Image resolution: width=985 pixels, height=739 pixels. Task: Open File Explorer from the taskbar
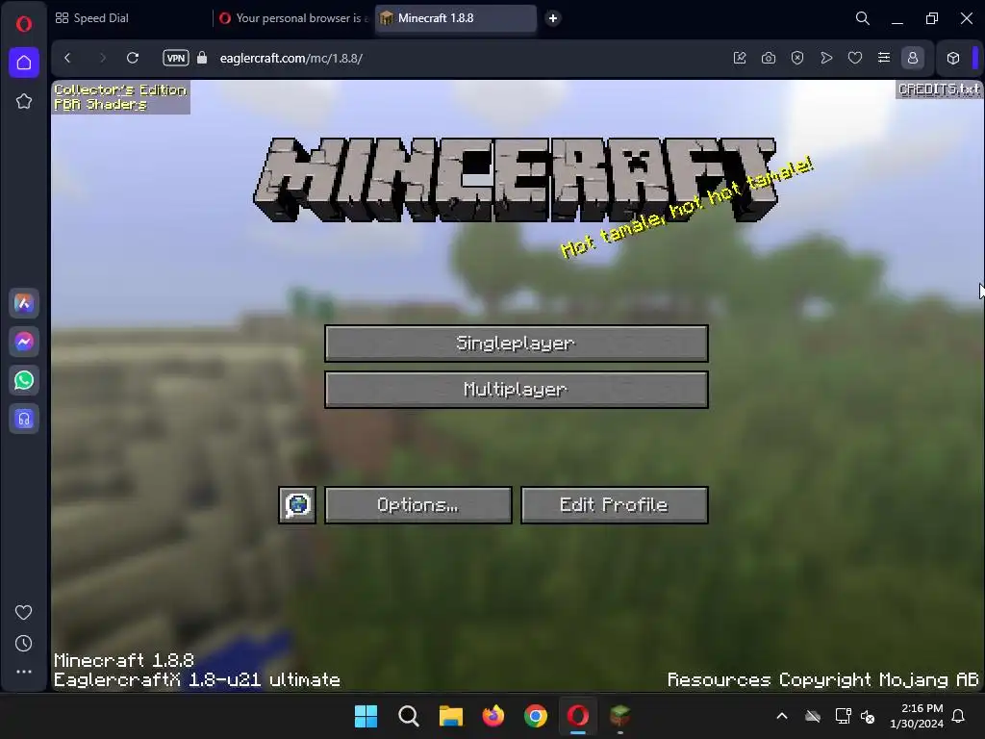pos(450,716)
